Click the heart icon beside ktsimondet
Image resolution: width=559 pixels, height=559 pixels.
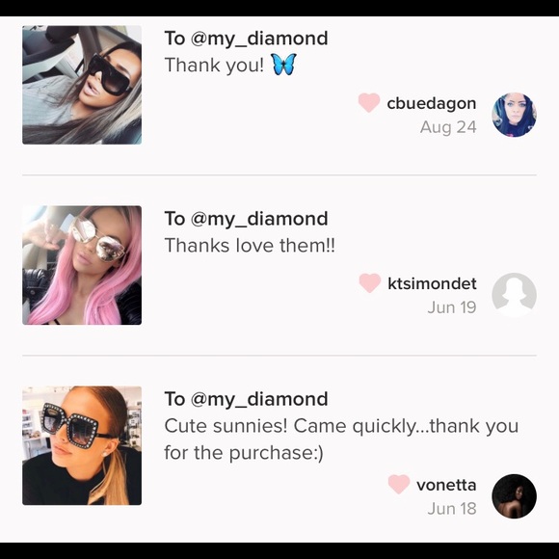coord(370,282)
